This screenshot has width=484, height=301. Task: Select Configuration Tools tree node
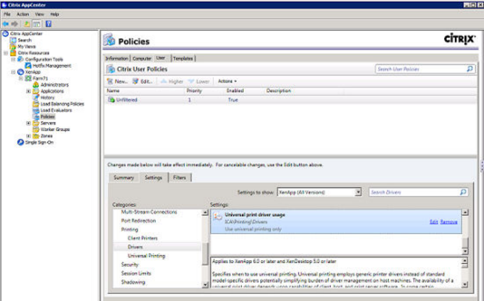coord(44,59)
